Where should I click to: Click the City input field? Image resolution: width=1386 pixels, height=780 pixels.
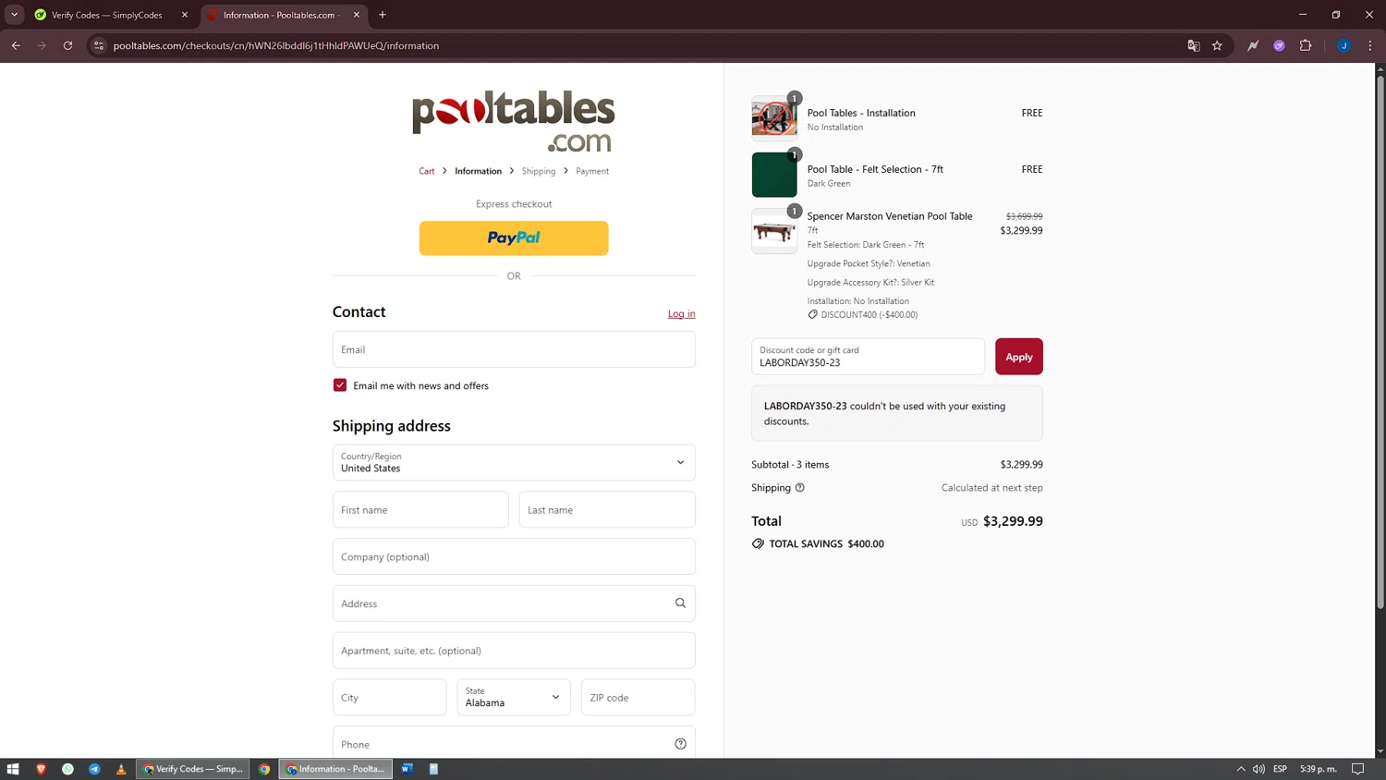389,697
